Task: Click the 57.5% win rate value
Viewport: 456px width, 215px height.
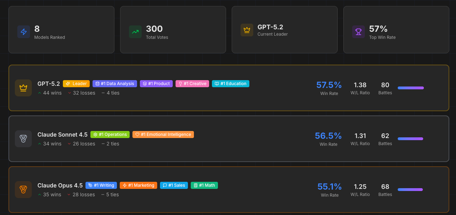Action: (x=329, y=85)
